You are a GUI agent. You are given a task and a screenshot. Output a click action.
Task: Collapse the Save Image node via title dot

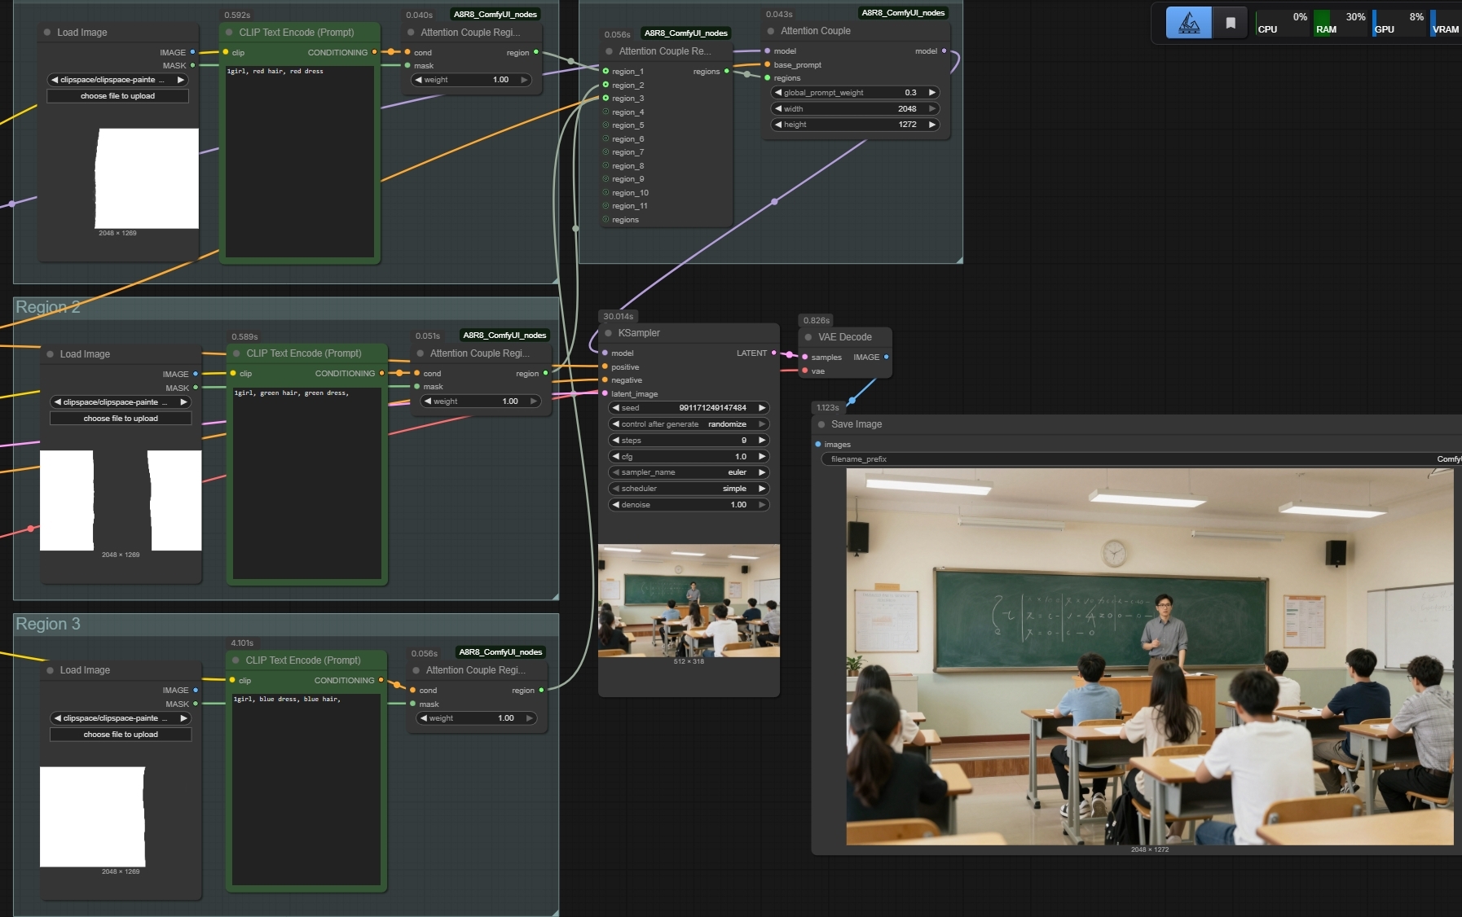[821, 424]
